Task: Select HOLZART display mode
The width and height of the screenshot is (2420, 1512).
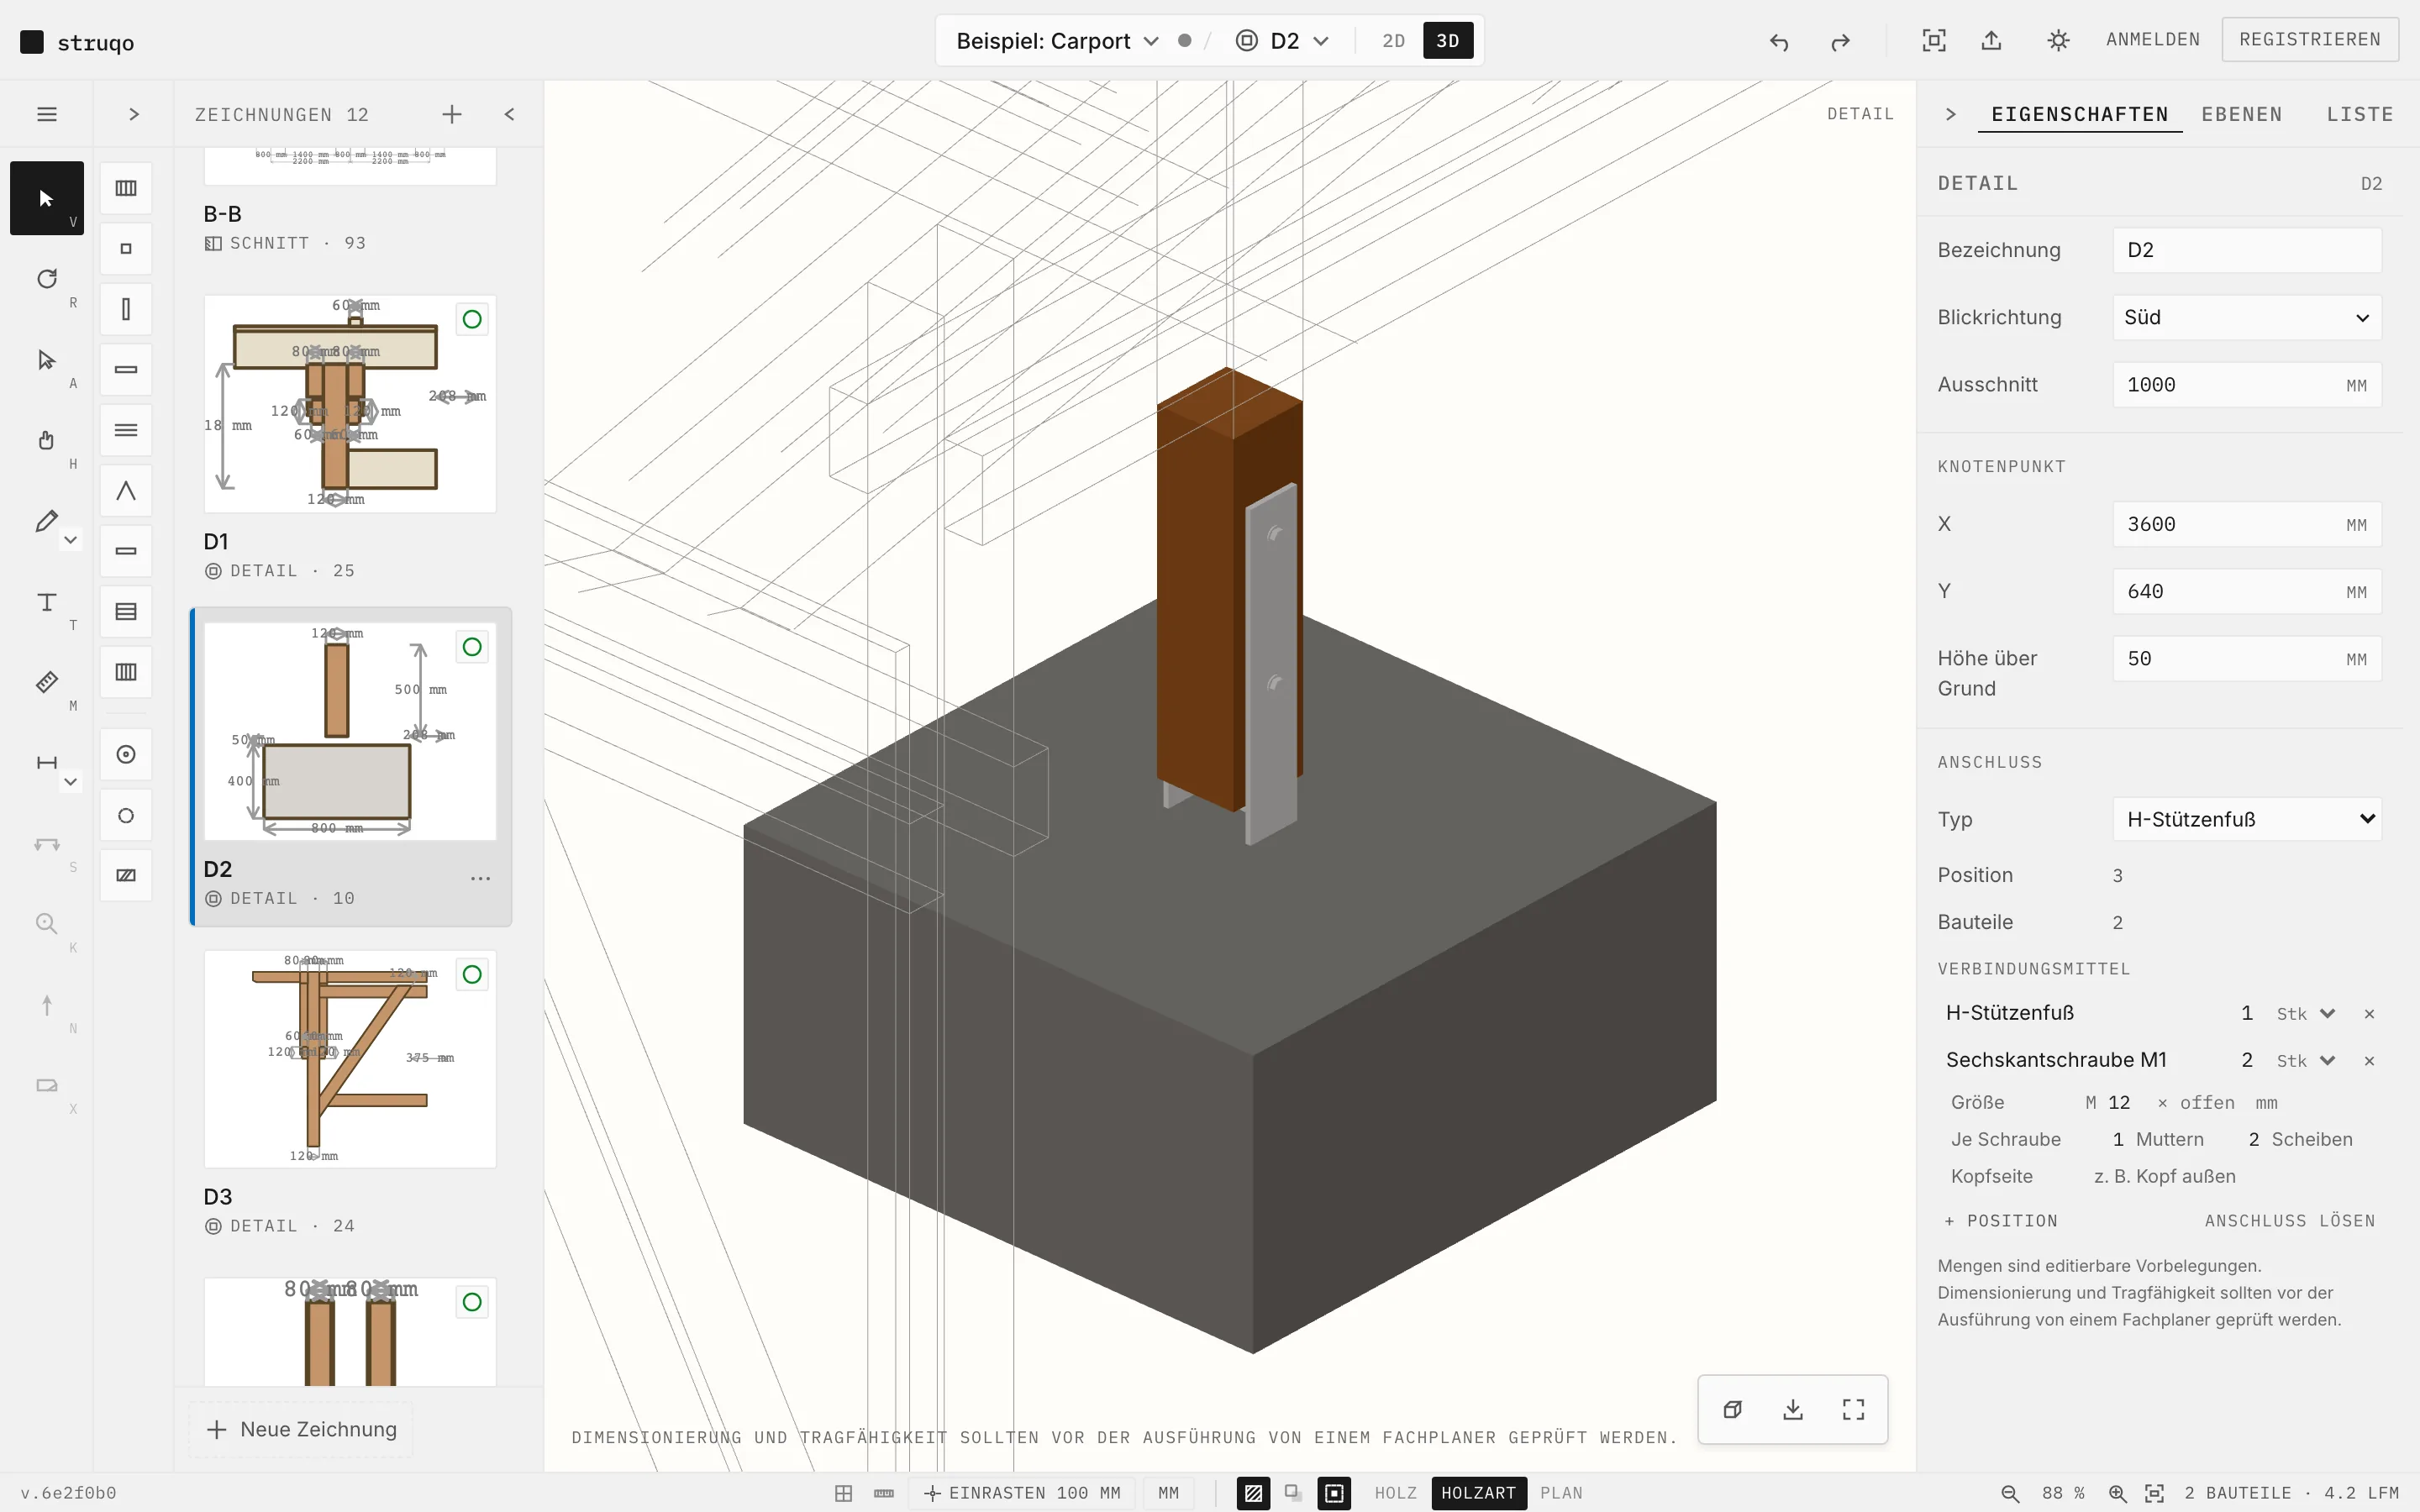Action: pyautogui.click(x=1479, y=1493)
